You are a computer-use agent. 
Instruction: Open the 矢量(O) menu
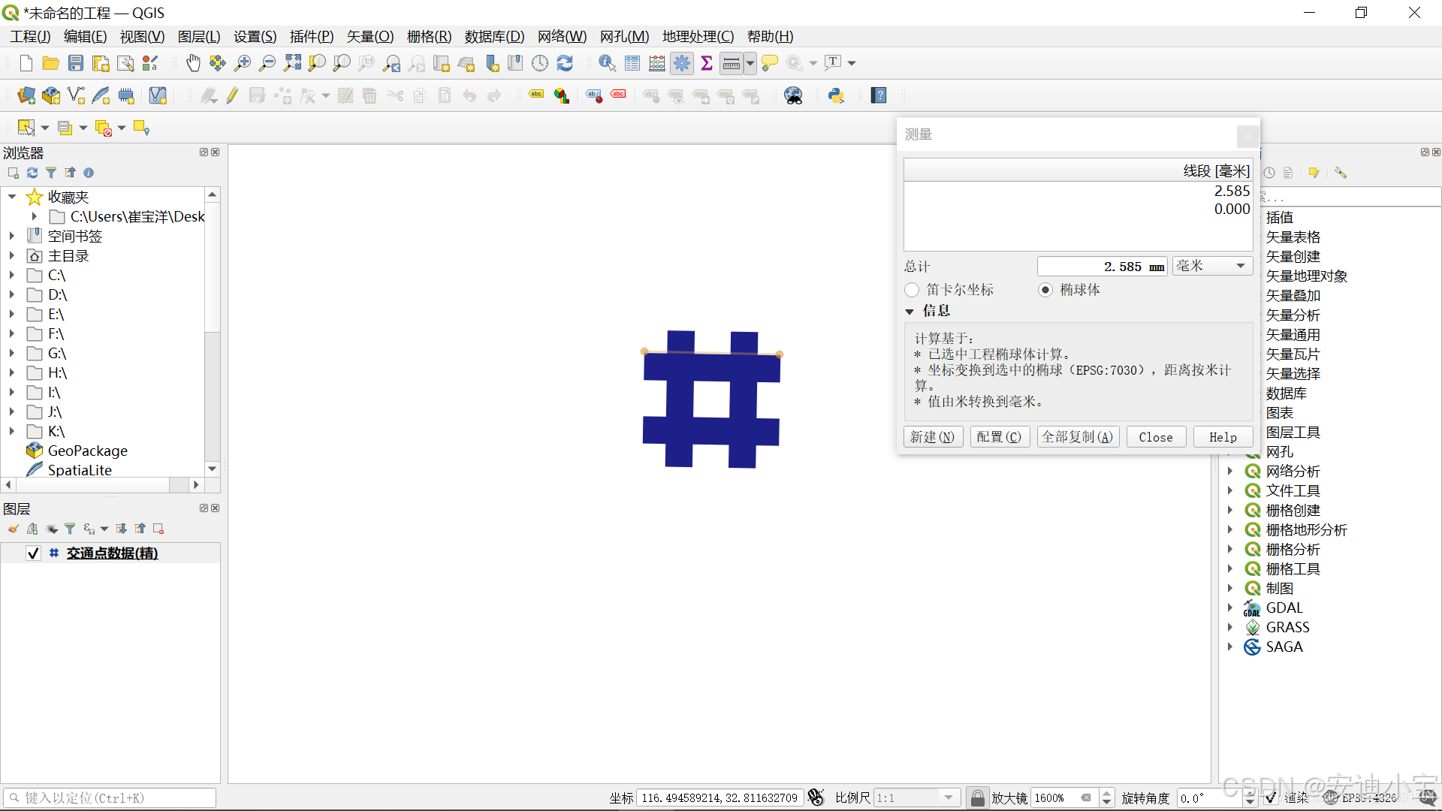(x=370, y=37)
